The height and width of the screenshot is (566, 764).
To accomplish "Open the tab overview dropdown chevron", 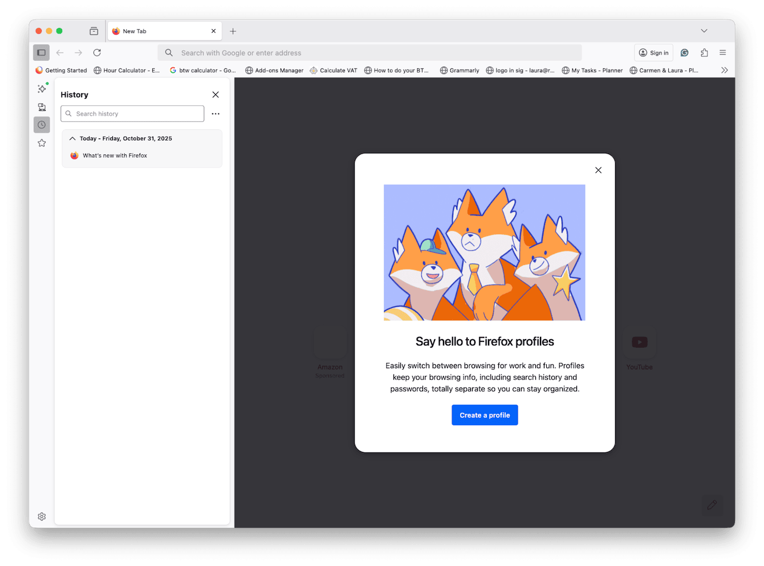I will (704, 31).
